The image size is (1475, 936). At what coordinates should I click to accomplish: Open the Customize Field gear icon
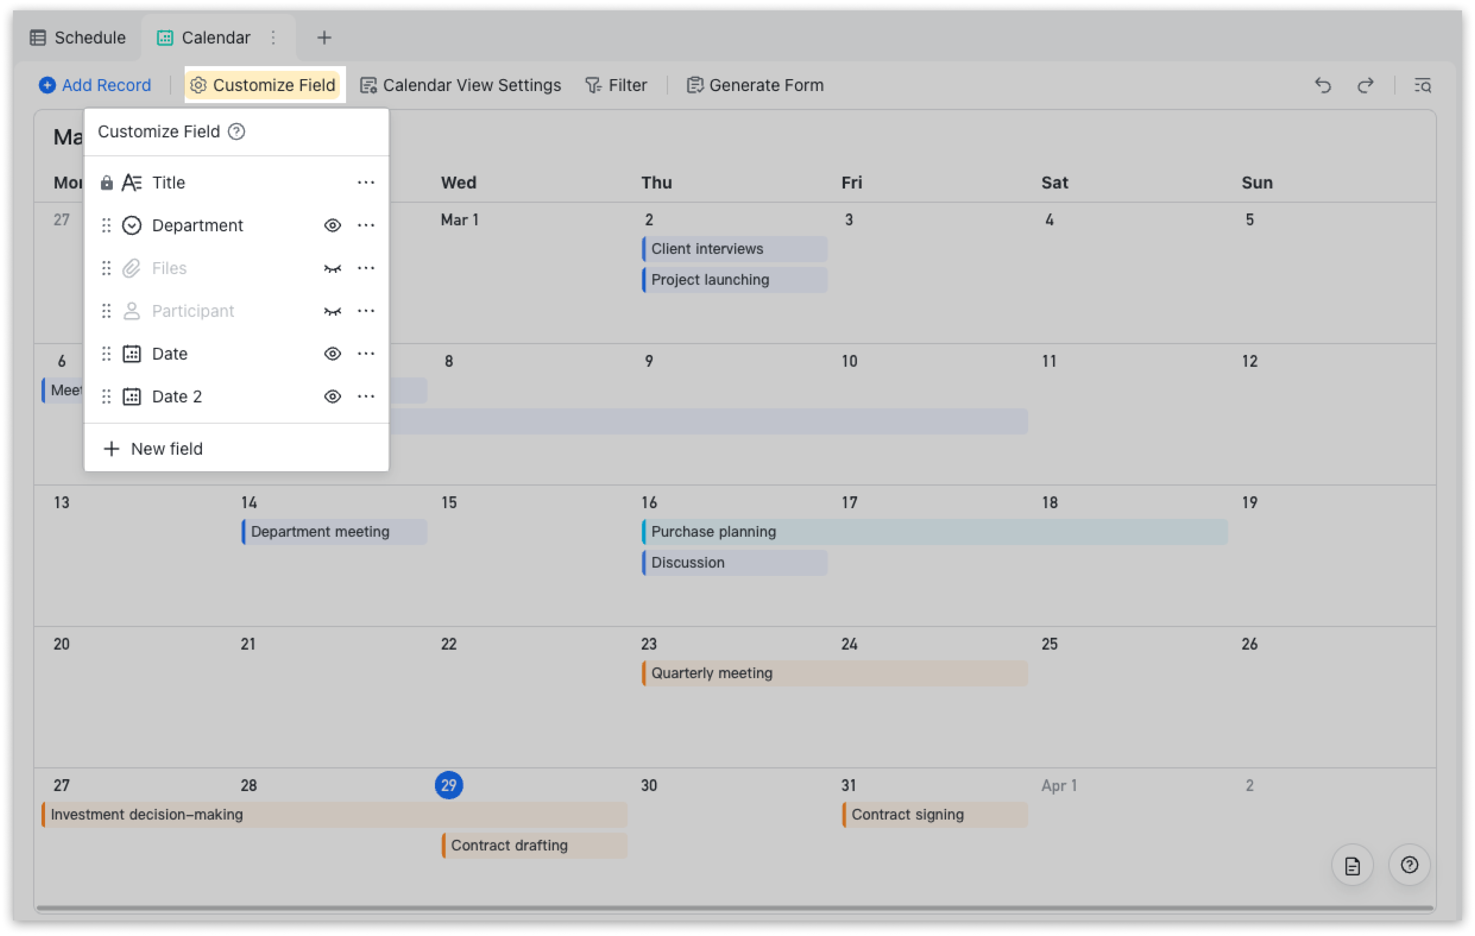(199, 85)
